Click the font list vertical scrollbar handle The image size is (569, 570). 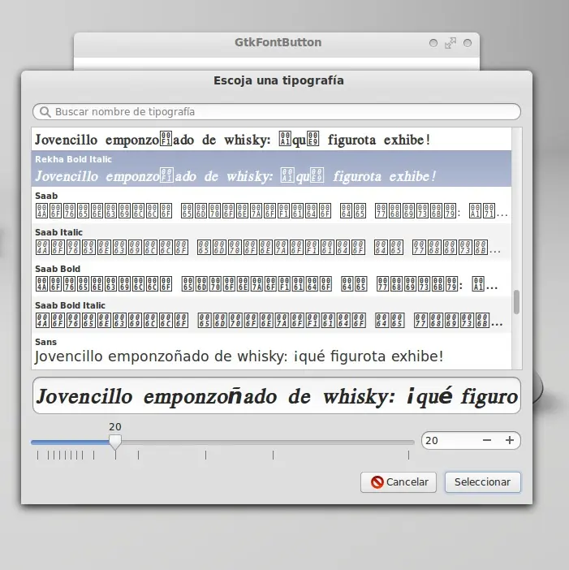tap(516, 302)
